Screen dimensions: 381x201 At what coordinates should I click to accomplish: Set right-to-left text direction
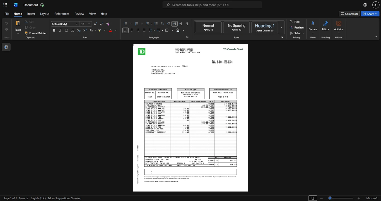(181, 24)
